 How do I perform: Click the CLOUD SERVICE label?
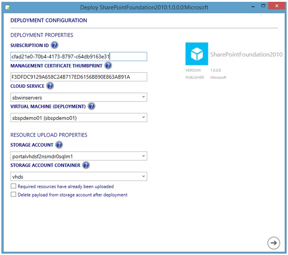(27, 86)
